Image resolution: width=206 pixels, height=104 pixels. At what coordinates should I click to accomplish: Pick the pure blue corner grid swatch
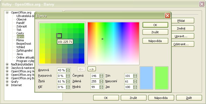pos(82,61)
